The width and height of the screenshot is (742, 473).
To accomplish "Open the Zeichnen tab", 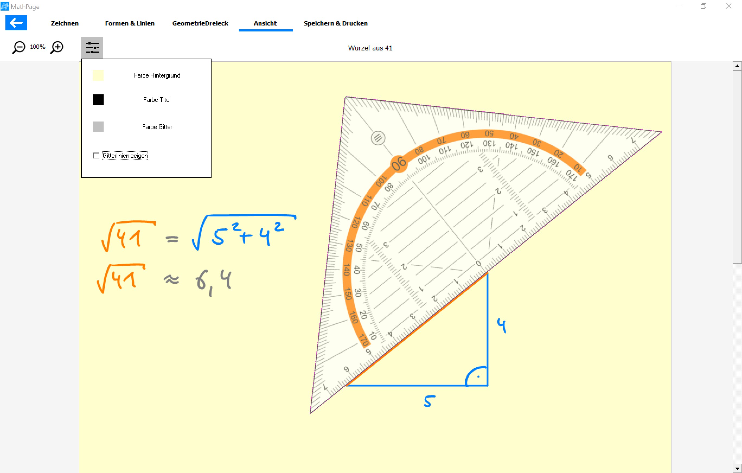I will coord(65,23).
